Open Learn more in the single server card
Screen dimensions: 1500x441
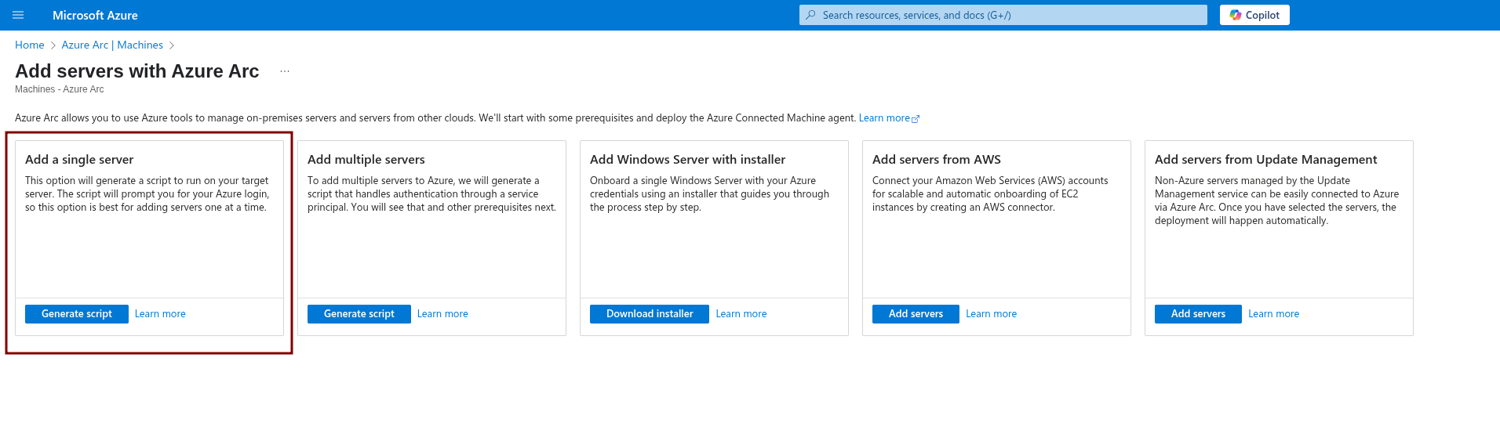pyautogui.click(x=160, y=314)
